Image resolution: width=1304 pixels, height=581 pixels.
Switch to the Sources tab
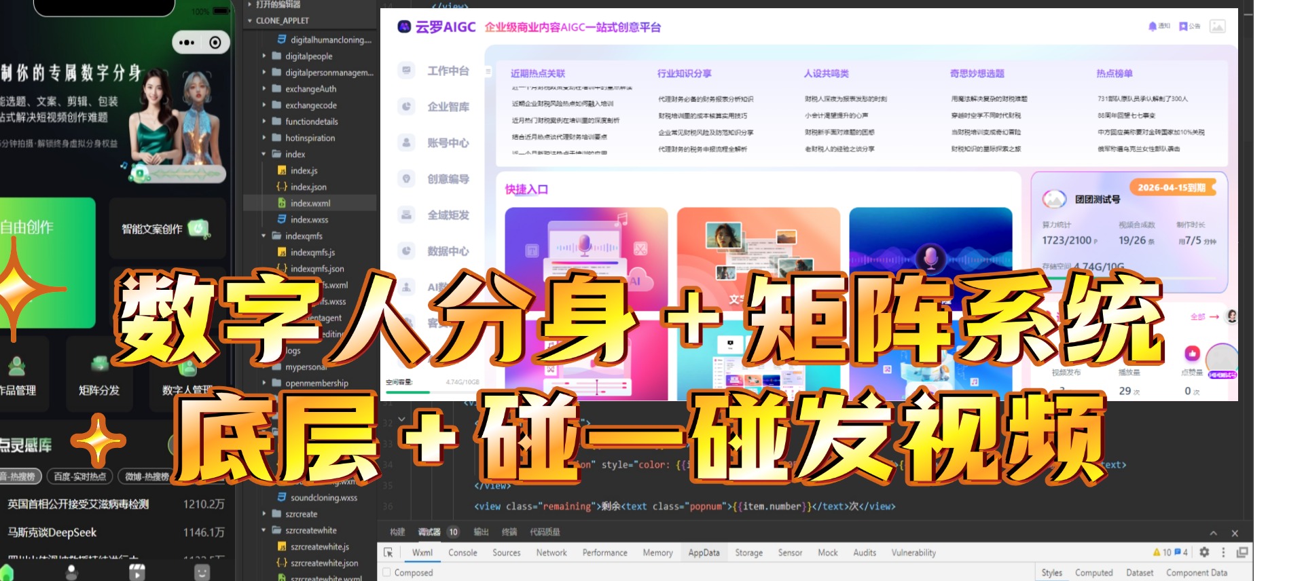point(506,552)
